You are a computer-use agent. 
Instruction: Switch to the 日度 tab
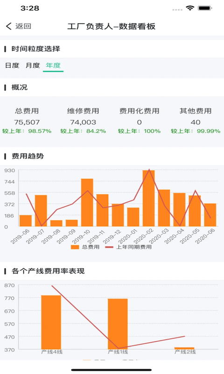tap(12, 65)
